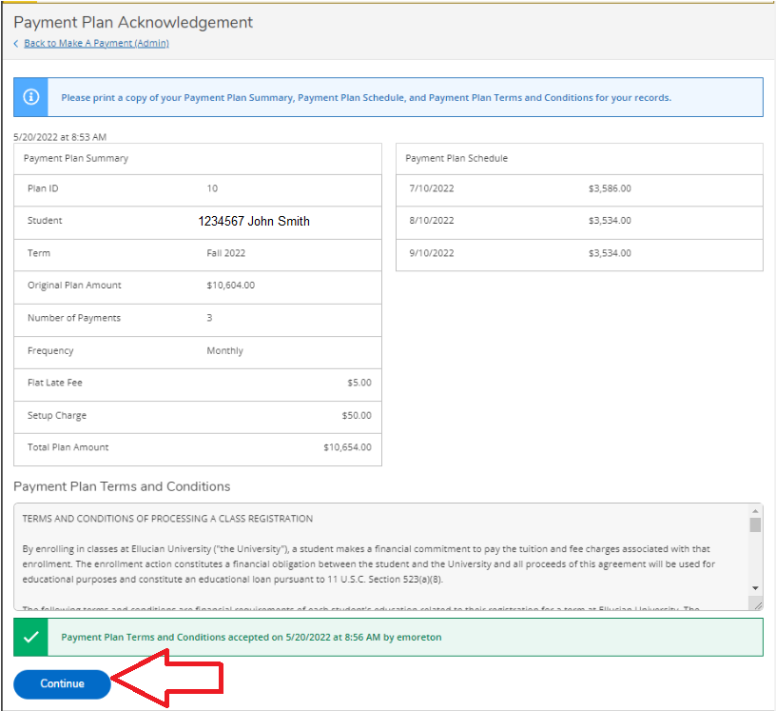Click schedule date 7/10/2022
This screenshot has height=711, width=776.
click(x=432, y=188)
